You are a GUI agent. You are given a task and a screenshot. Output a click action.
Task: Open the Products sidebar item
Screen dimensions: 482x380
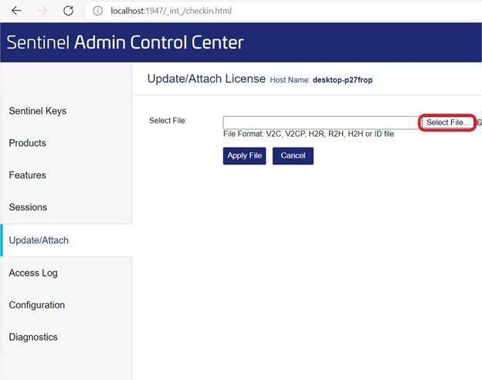pyautogui.click(x=27, y=143)
